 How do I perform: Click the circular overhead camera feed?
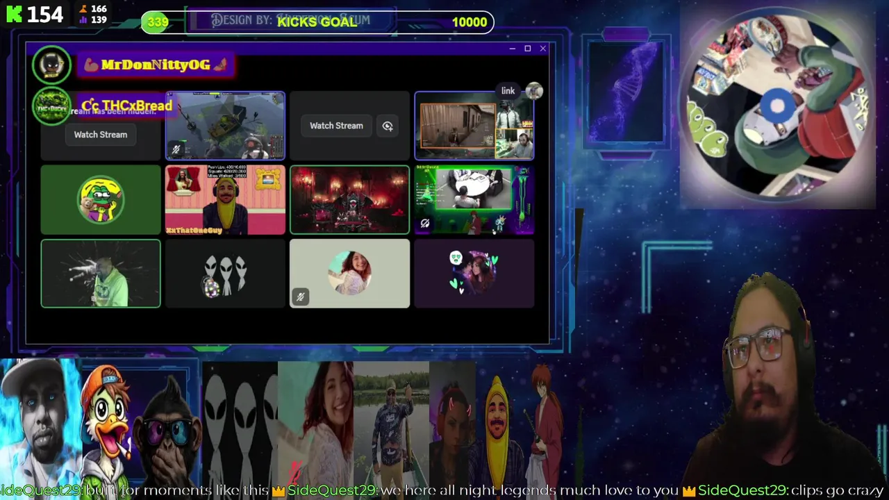pos(777,107)
